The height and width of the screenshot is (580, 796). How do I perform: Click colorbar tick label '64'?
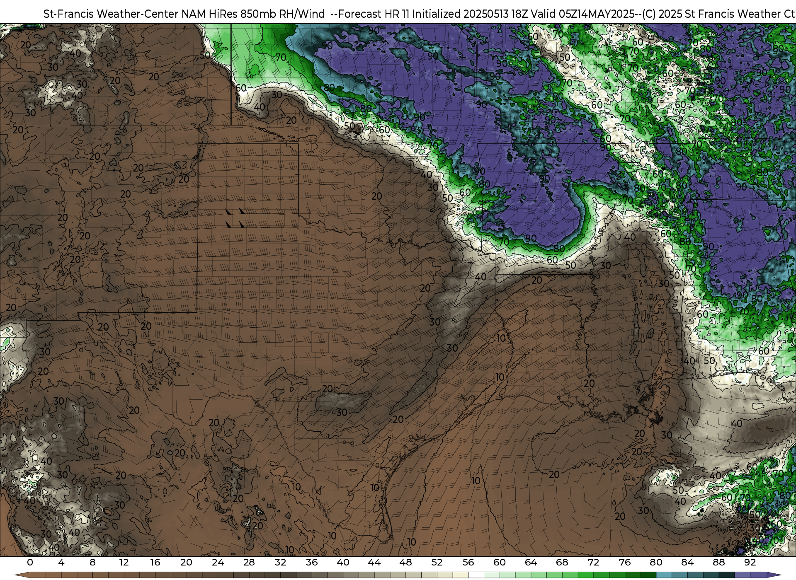pyautogui.click(x=531, y=562)
